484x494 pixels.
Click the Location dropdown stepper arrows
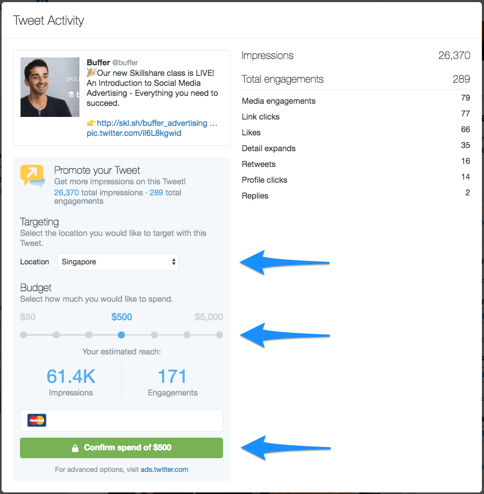(x=174, y=262)
